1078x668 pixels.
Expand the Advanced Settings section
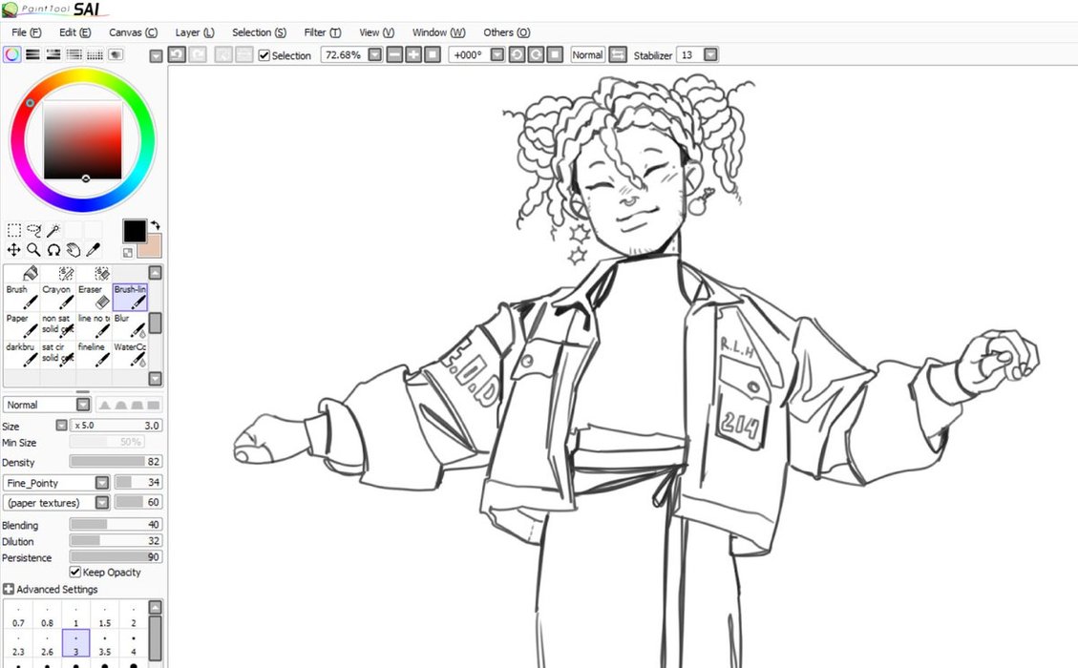click(x=9, y=590)
